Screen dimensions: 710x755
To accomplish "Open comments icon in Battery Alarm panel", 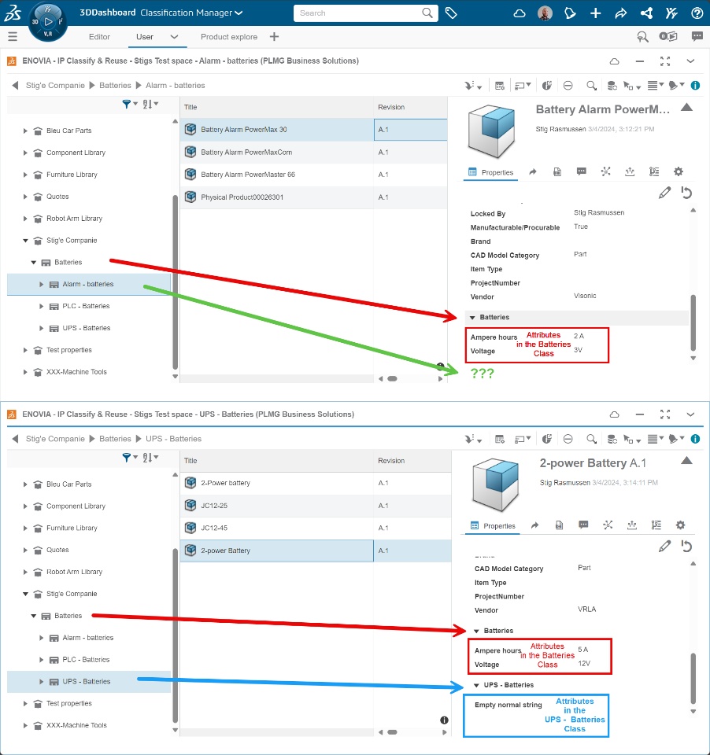I will [x=582, y=171].
